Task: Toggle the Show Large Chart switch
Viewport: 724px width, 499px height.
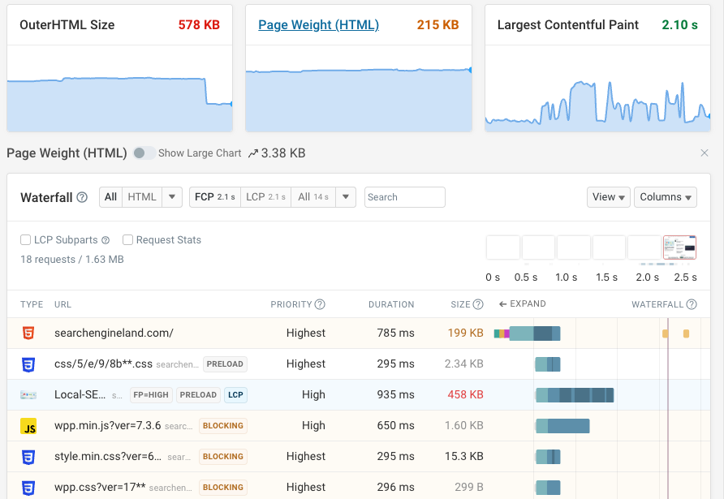Action: (143, 153)
